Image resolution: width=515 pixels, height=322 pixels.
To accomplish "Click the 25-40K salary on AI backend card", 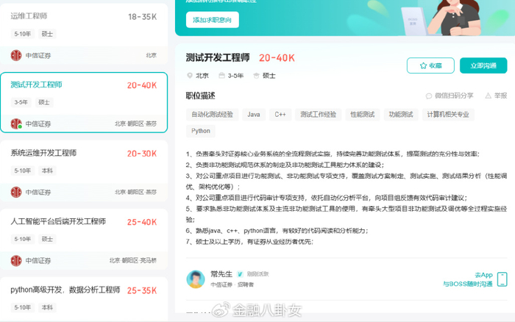I will pyautogui.click(x=142, y=222).
